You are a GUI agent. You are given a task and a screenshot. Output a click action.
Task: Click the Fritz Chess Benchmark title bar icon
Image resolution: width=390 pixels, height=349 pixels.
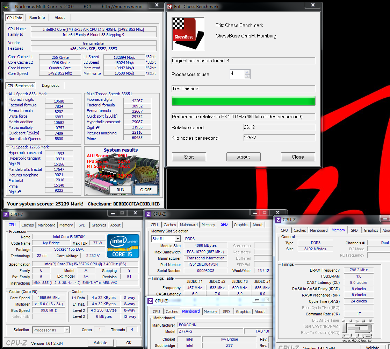[x=169, y=7]
